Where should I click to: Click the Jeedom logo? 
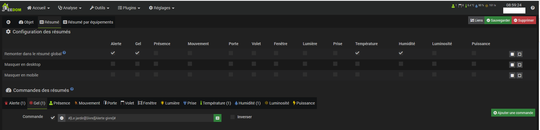(x=12, y=8)
